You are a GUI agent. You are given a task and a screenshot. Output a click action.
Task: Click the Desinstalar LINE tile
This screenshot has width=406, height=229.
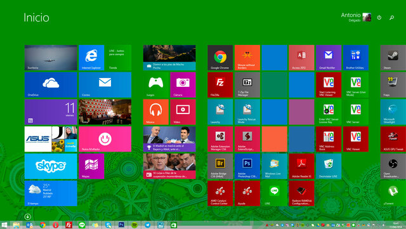click(x=329, y=166)
